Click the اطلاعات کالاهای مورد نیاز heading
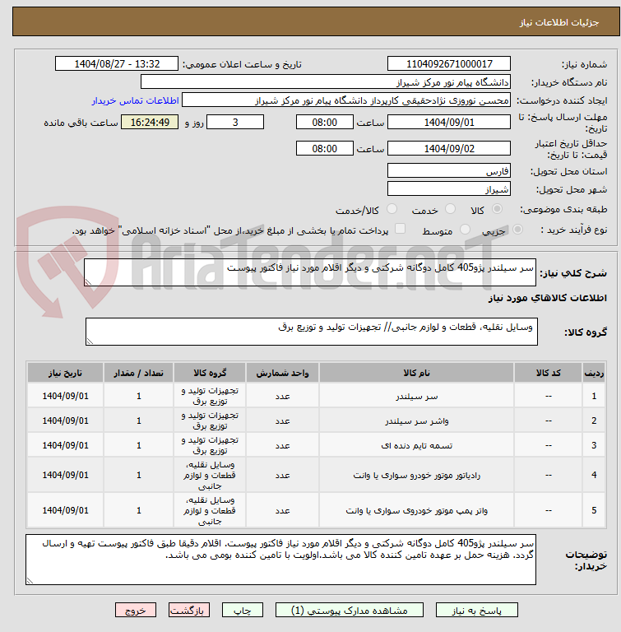The image size is (621, 632). 547,298
